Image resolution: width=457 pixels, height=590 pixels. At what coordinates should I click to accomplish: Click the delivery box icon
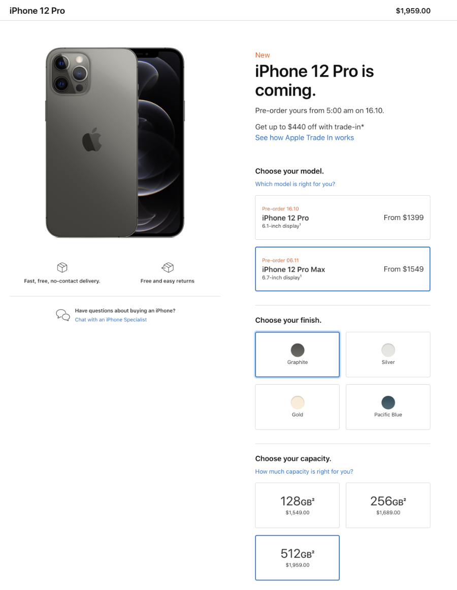(x=62, y=267)
